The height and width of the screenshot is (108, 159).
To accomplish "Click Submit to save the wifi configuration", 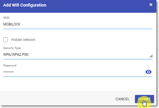I will [144, 99].
